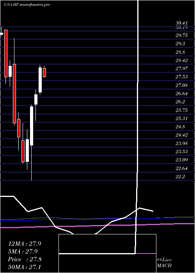Select the tall red candle at chart start
The width and height of the screenshot is (195, 273).
[6, 53]
